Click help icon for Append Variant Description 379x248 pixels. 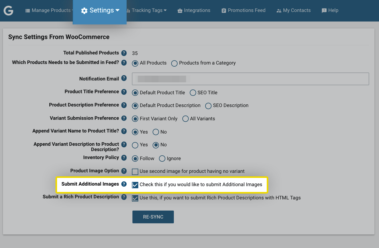[124, 144]
